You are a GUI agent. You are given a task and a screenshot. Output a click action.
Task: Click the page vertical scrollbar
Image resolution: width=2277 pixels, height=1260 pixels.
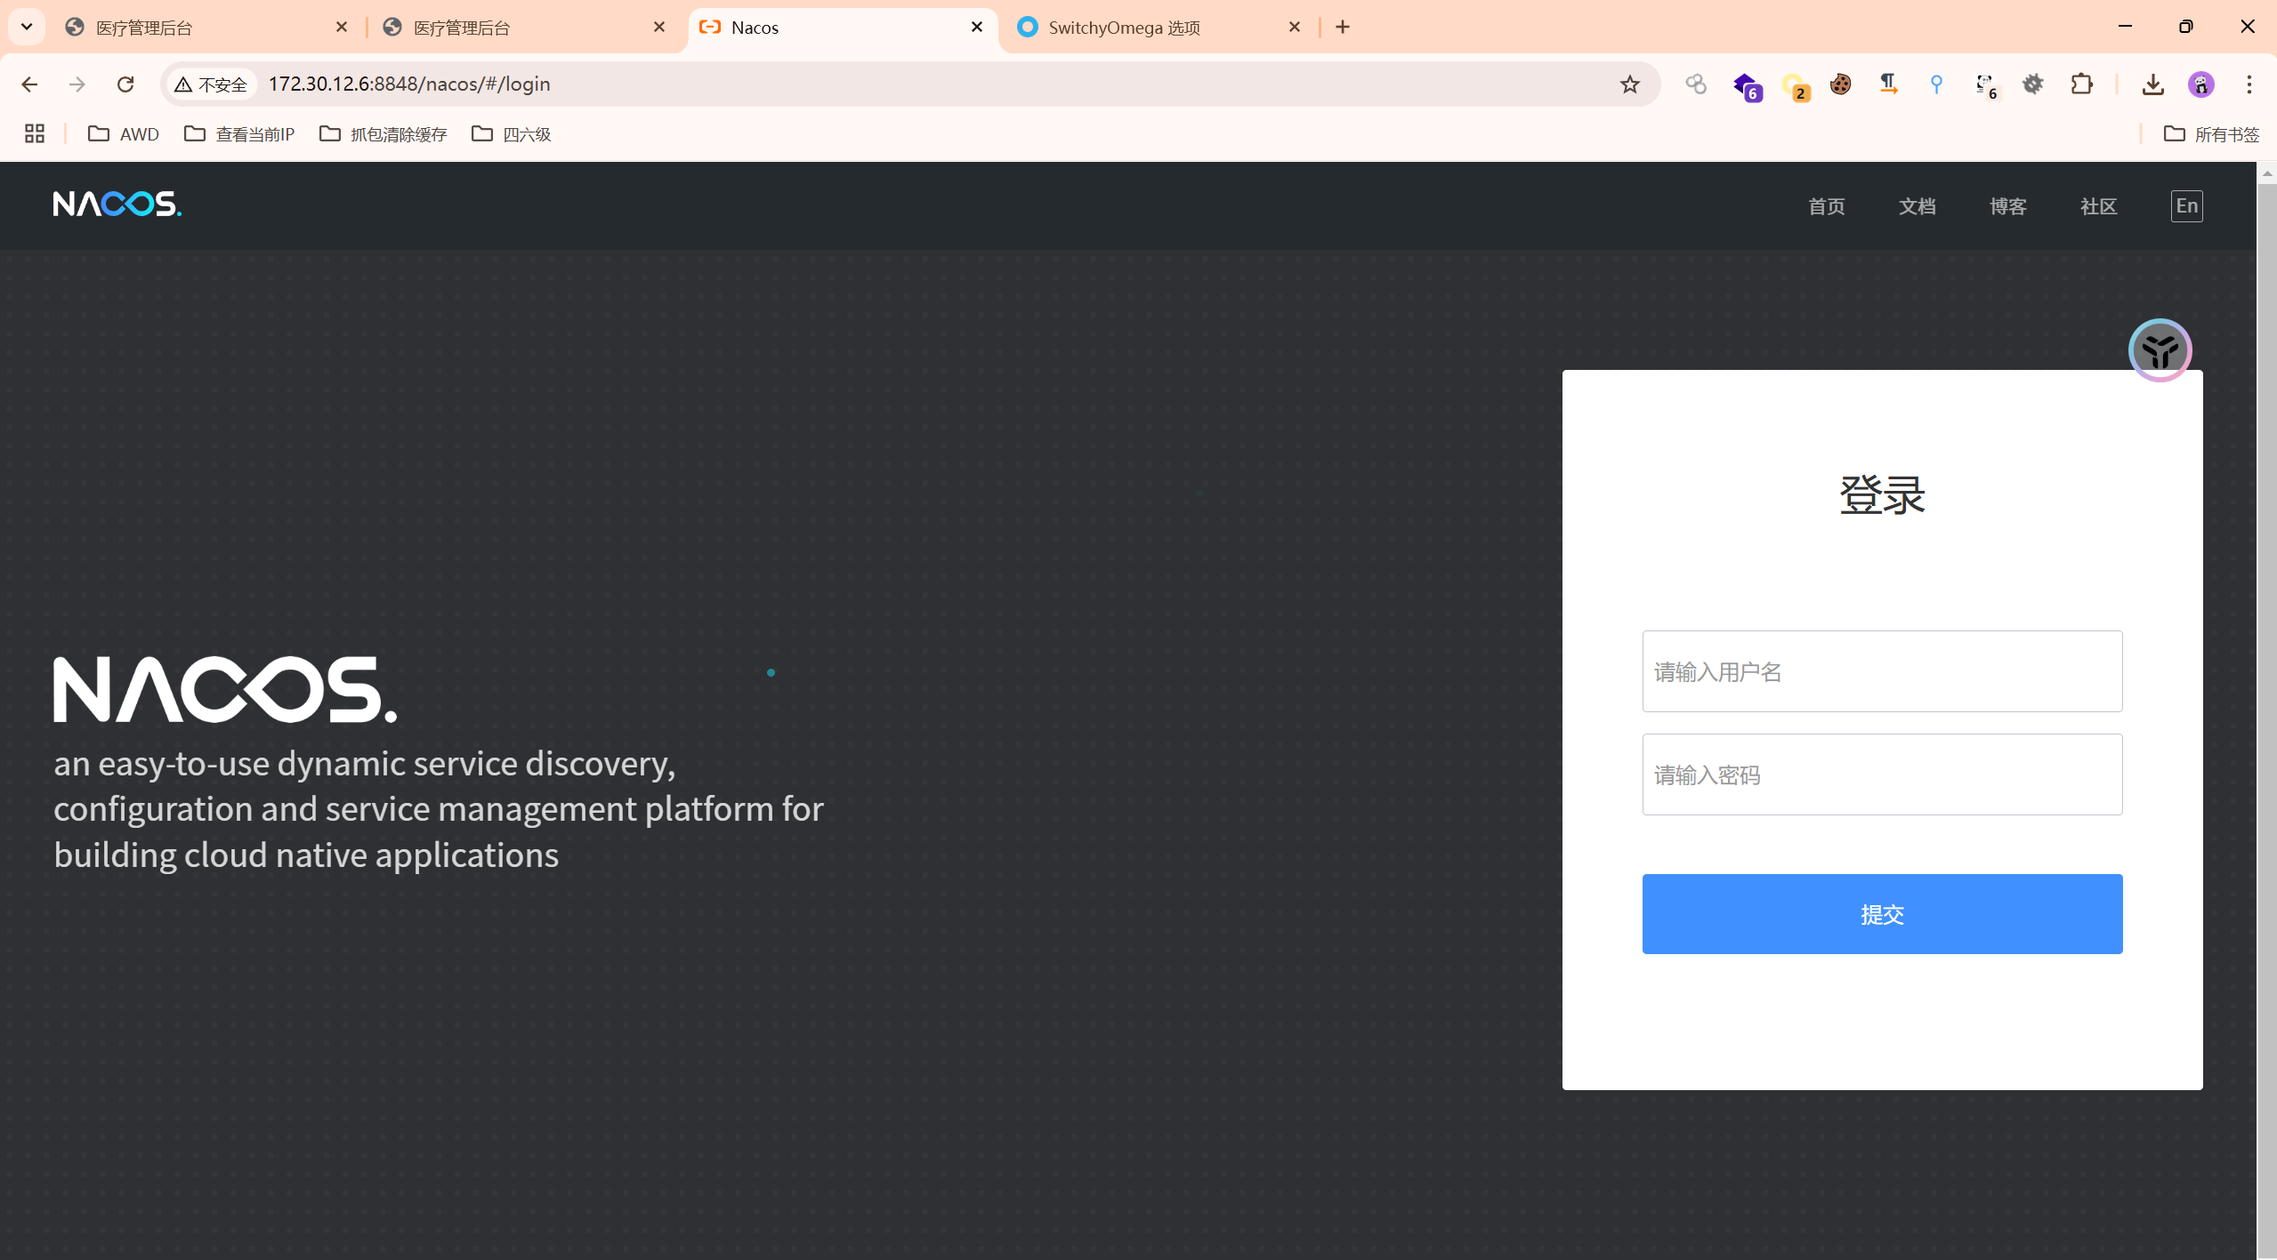point(2266,711)
